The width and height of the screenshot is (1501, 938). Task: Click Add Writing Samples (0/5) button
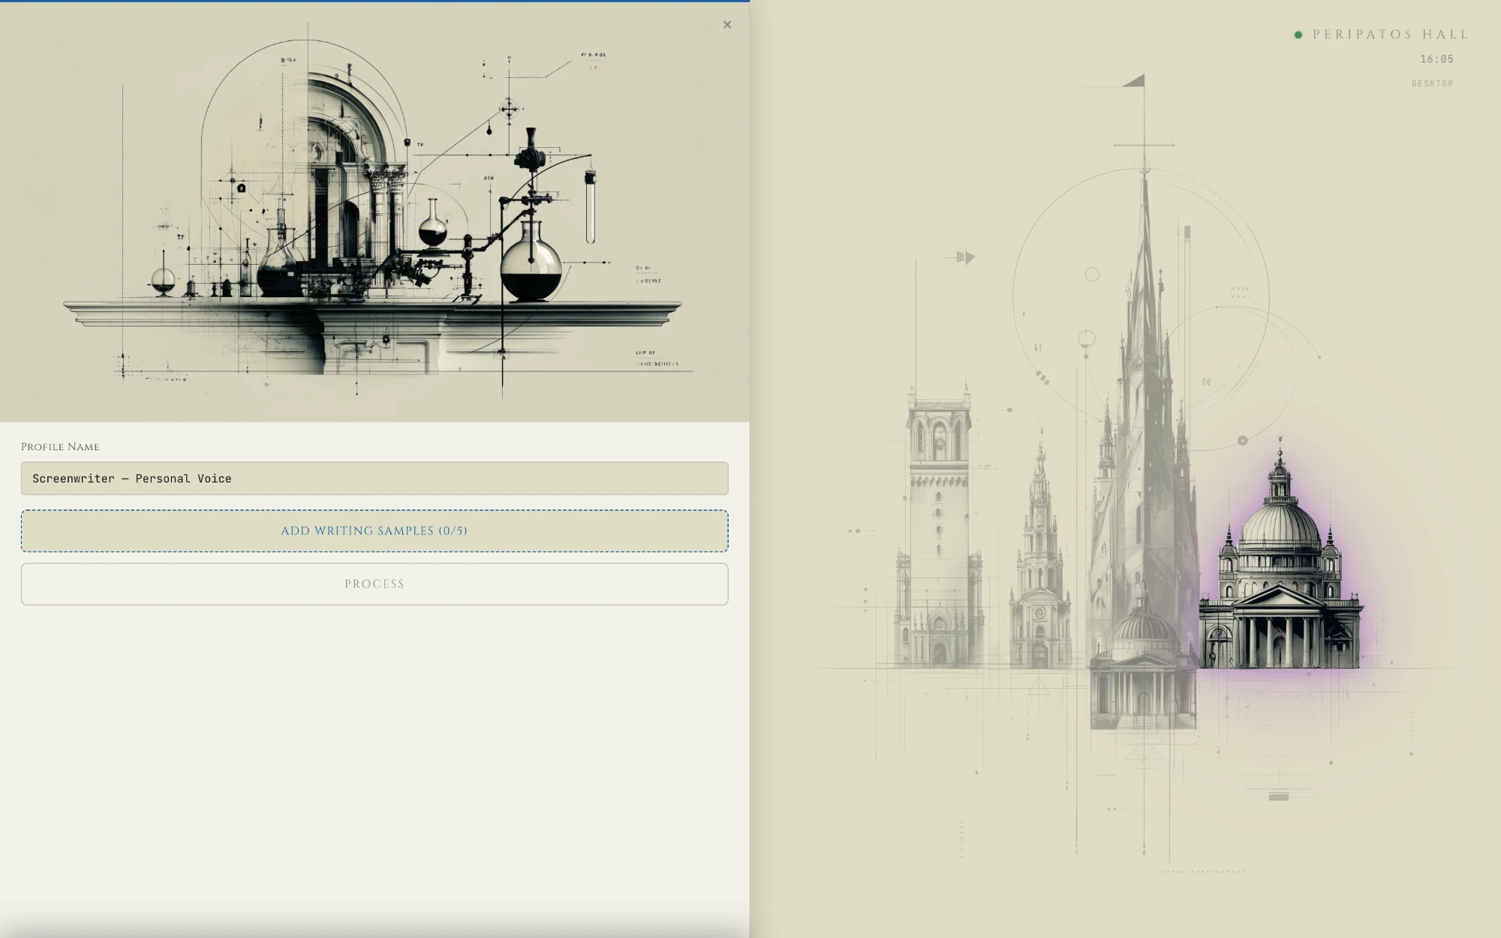point(374,531)
